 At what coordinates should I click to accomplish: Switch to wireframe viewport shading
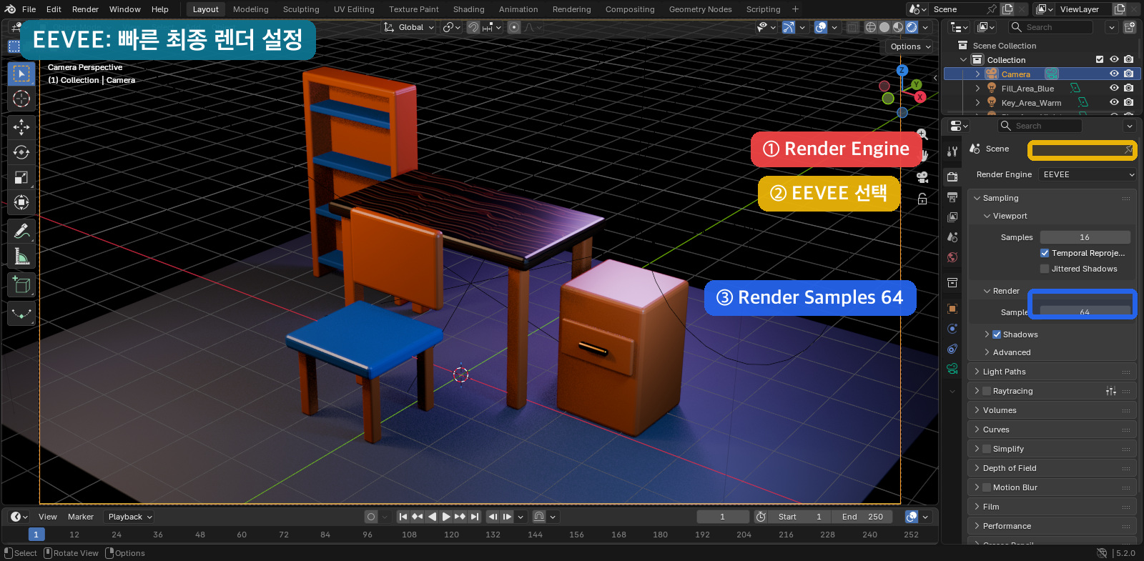tap(870, 27)
